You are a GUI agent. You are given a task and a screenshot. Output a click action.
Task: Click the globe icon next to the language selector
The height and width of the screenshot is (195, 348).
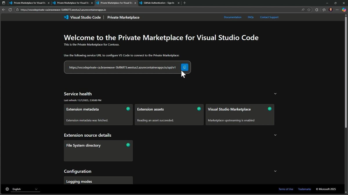[x=7, y=189]
